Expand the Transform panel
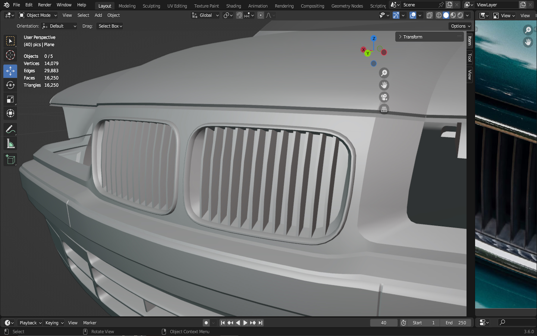 pos(430,37)
